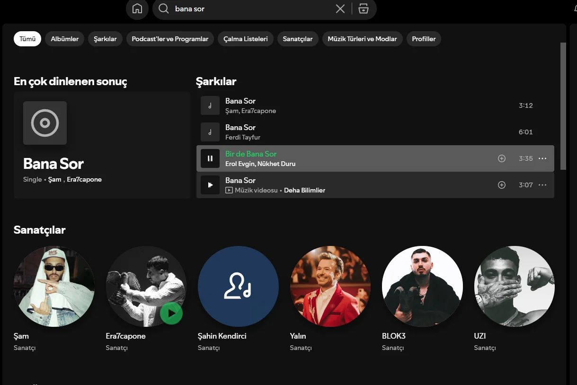Image resolution: width=577 pixels, height=385 pixels.
Task: Open the Nükhet Duru artist link
Action: point(276,164)
